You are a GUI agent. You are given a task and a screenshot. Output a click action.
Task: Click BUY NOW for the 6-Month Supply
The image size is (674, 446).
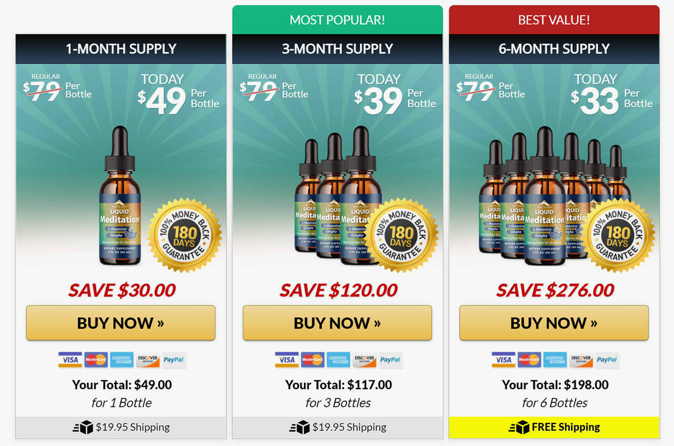coord(554,323)
